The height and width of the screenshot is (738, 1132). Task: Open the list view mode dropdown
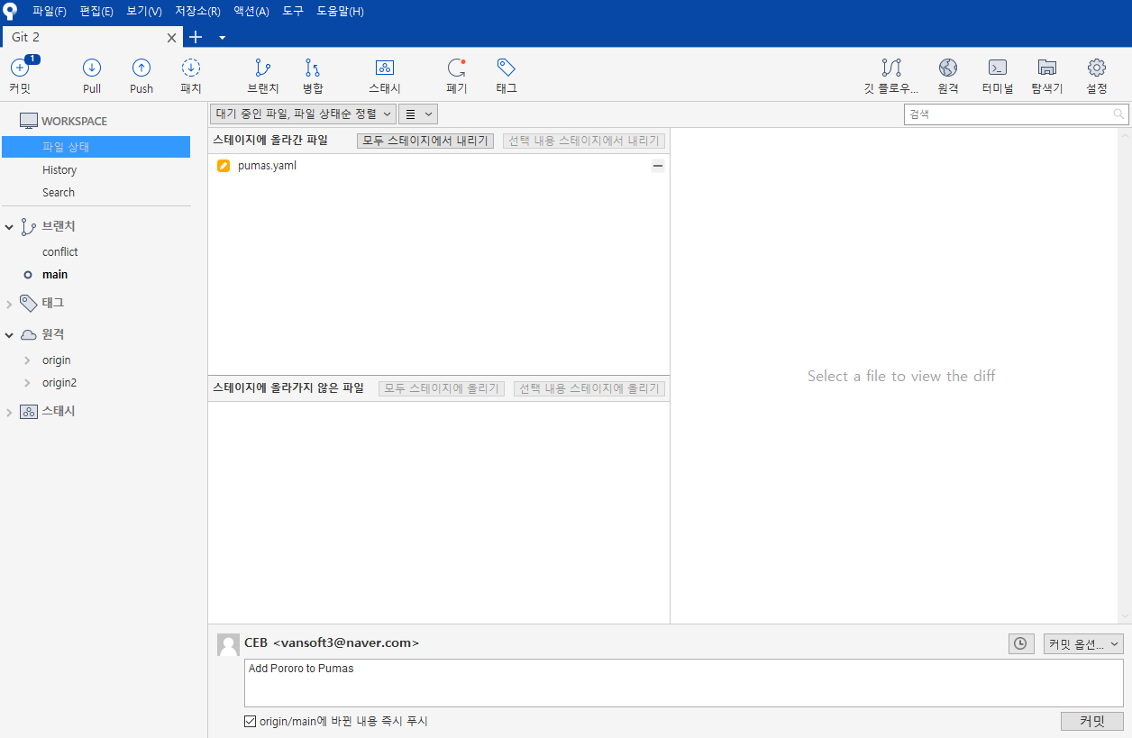click(x=418, y=114)
